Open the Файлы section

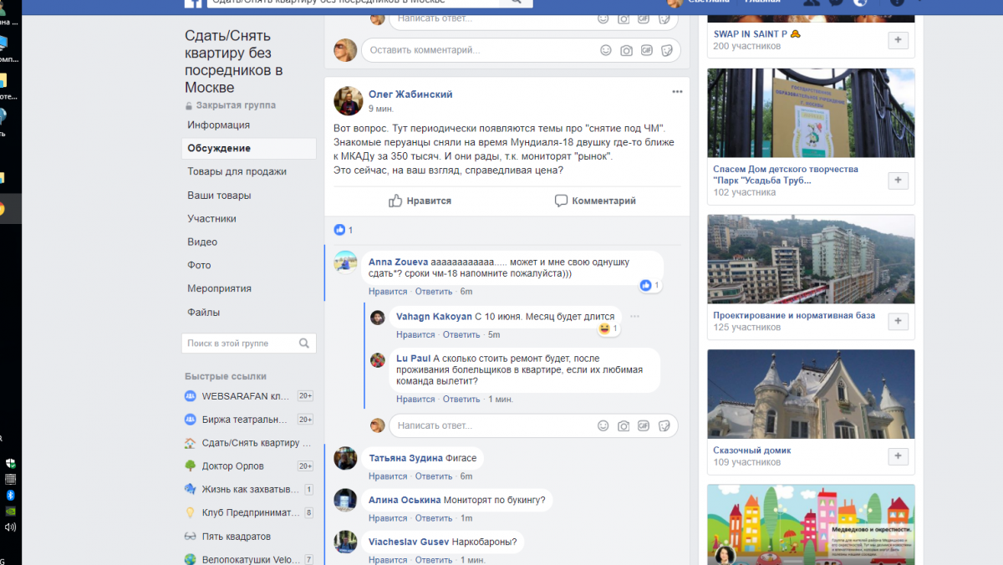point(204,313)
